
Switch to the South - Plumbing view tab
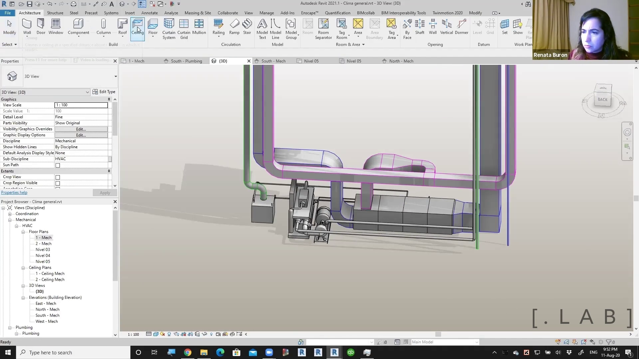(186, 61)
